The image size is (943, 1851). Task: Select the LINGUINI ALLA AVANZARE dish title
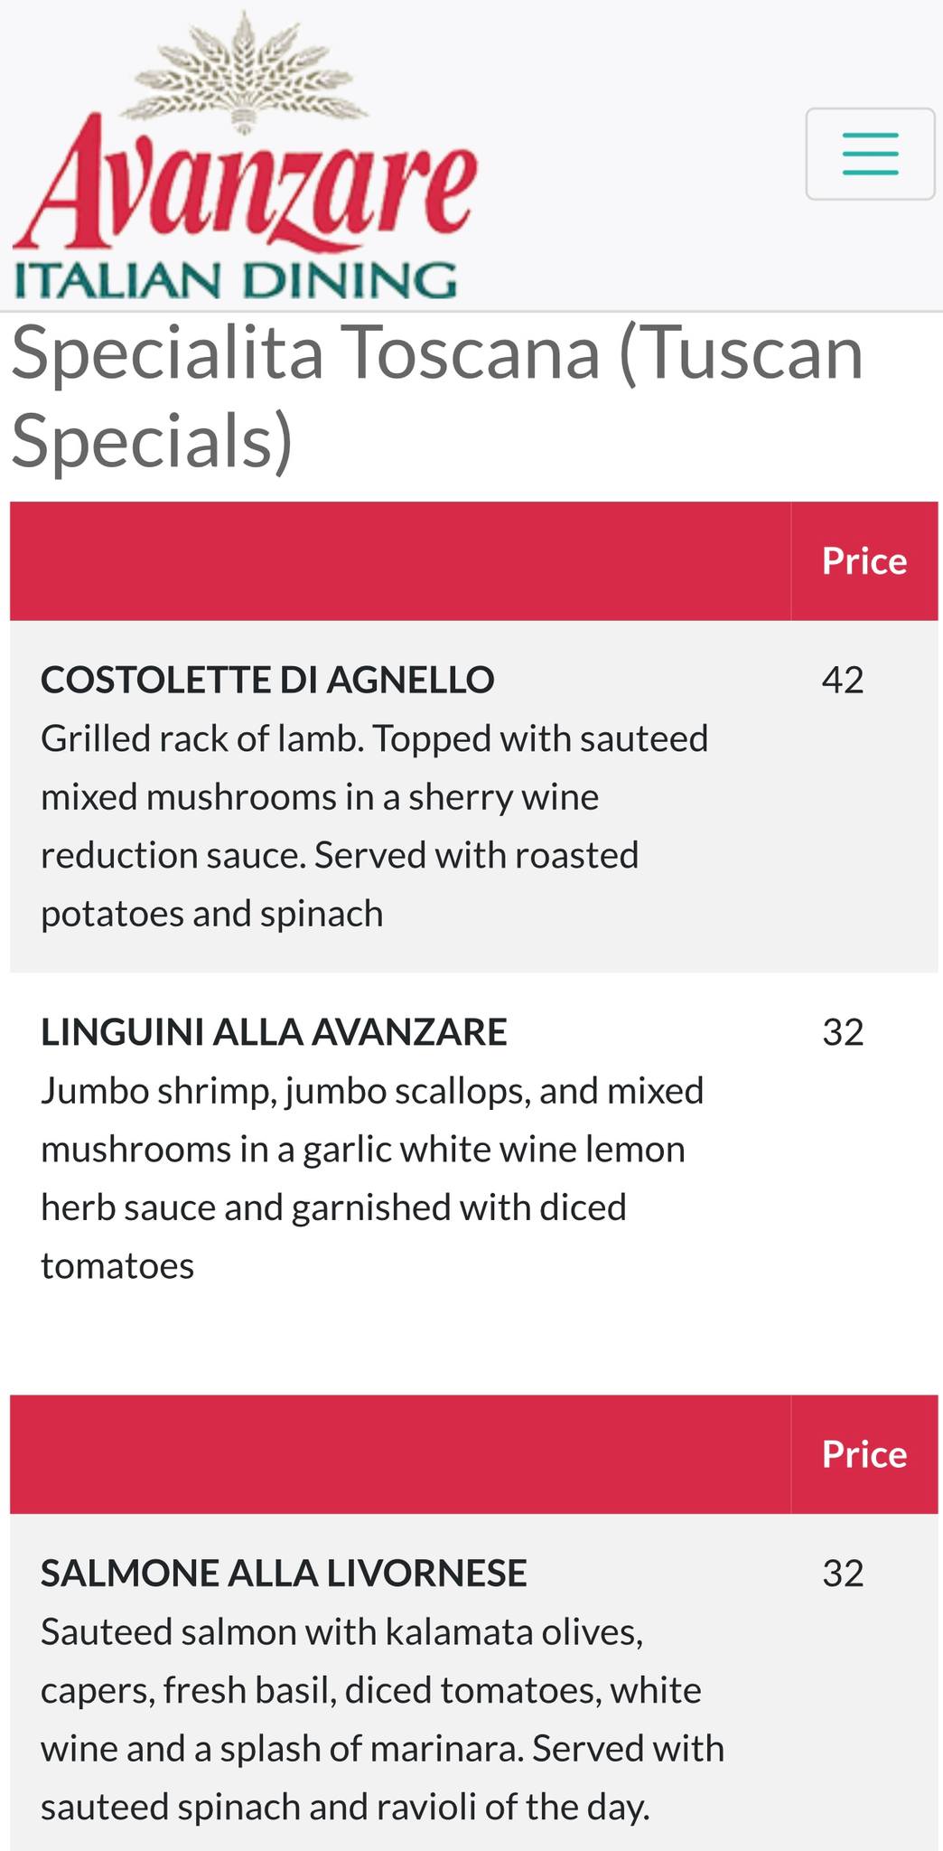coord(274,1032)
